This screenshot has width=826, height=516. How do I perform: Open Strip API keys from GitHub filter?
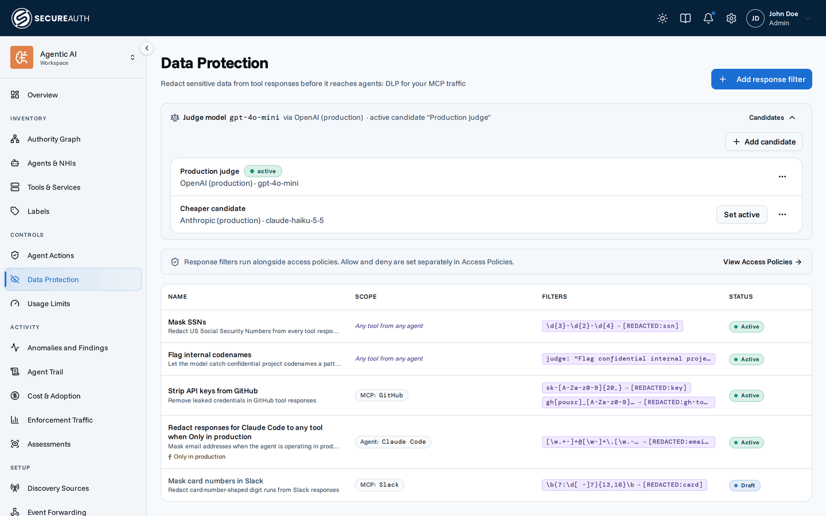pos(486,396)
